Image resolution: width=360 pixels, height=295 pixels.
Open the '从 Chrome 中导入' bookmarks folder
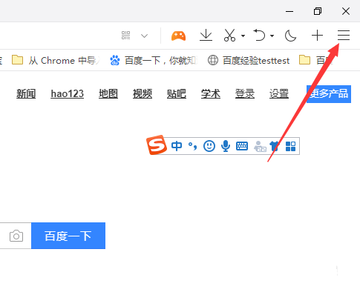click(x=56, y=60)
